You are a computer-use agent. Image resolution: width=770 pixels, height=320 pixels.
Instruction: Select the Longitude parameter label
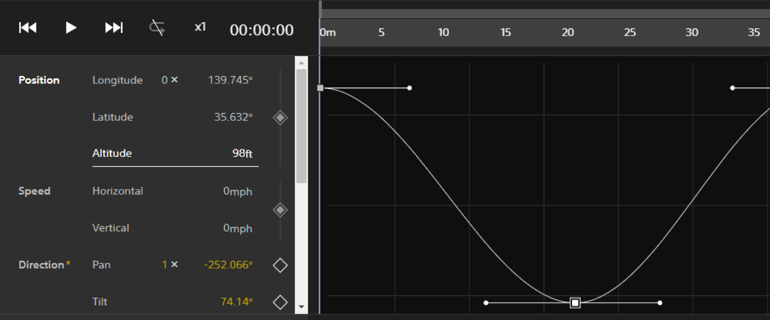click(x=118, y=81)
